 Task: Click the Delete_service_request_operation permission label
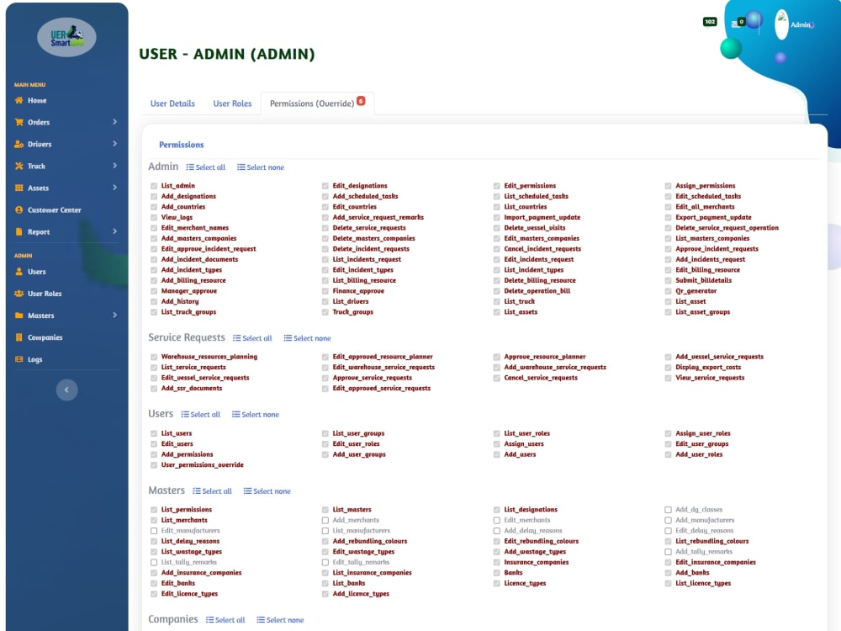(727, 228)
